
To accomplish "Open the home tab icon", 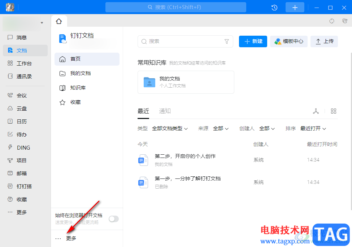I will [x=59, y=21].
